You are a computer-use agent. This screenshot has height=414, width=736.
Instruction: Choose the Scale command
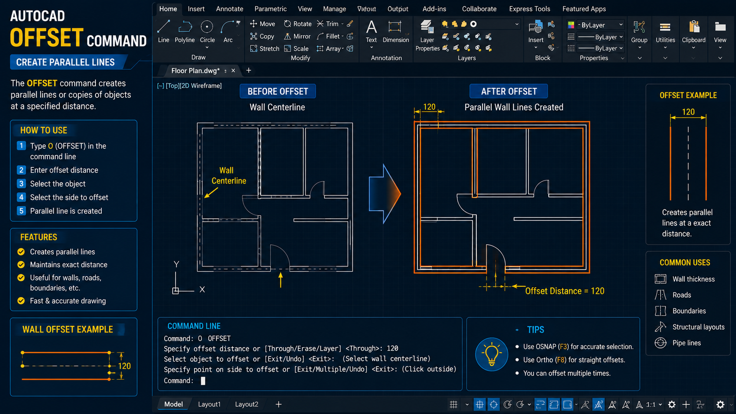(x=296, y=48)
